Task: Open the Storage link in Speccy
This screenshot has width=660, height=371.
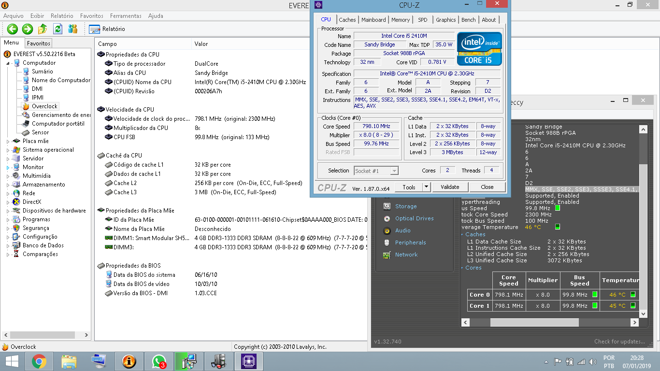Action: pyautogui.click(x=406, y=206)
